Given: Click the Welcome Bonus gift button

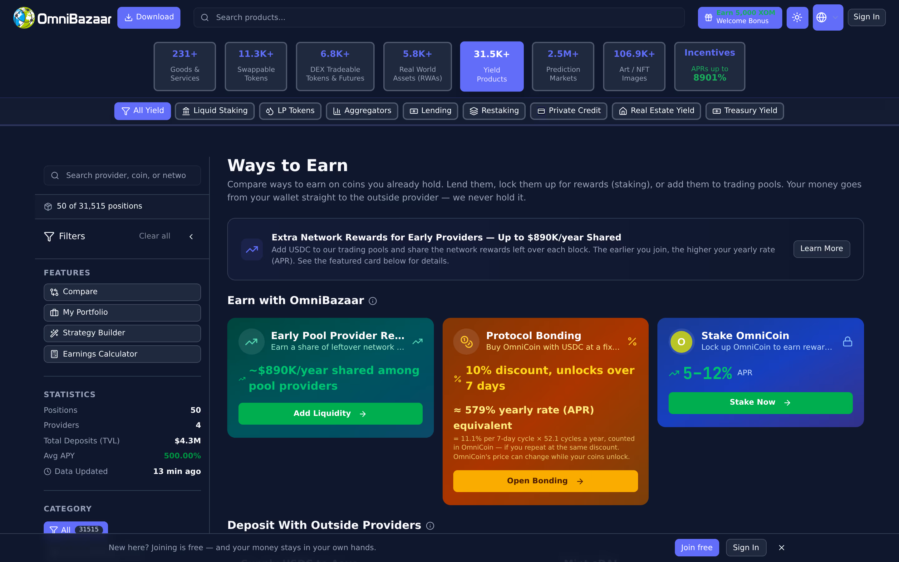Looking at the screenshot, I should [739, 17].
